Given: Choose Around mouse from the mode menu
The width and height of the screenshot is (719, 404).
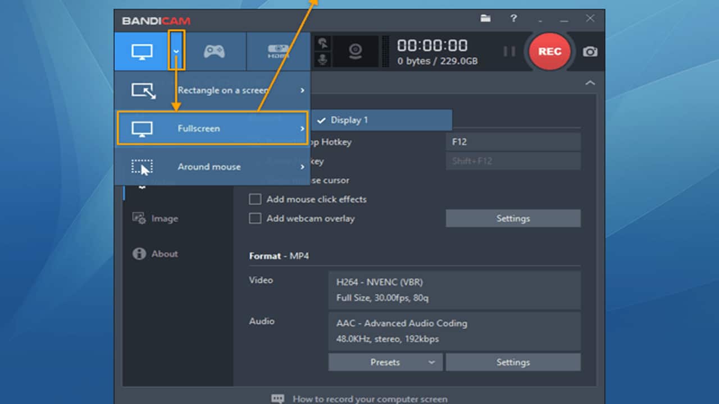Looking at the screenshot, I should click(212, 167).
